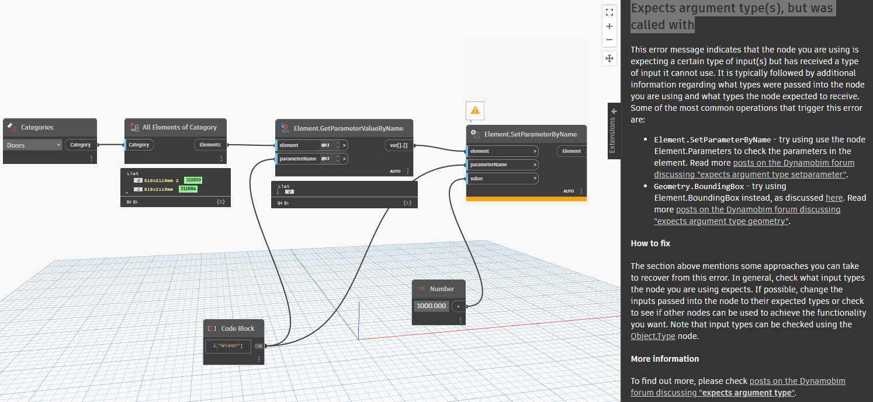The width and height of the screenshot is (873, 402).
Task: Click the Categories node tag icon
Action: pos(12,127)
